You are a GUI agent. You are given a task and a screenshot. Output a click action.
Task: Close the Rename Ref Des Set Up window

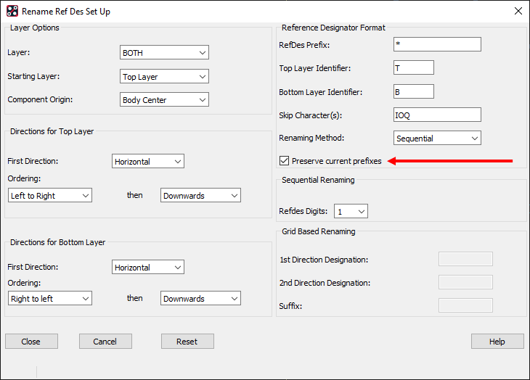518,11
